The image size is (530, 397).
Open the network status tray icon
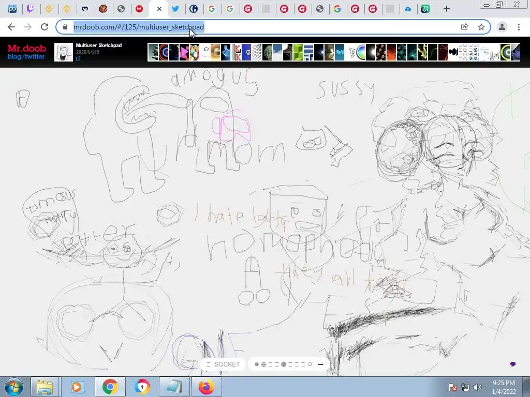pyautogui.click(x=465, y=387)
